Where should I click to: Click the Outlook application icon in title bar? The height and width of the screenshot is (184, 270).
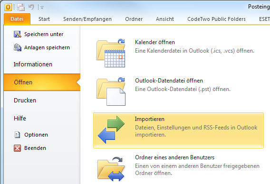[8, 7]
